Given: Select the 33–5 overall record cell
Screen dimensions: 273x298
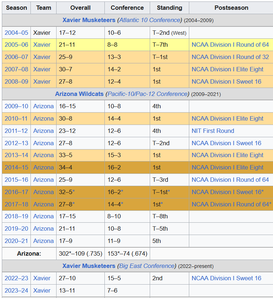Looking at the screenshot, I should point(80,155).
